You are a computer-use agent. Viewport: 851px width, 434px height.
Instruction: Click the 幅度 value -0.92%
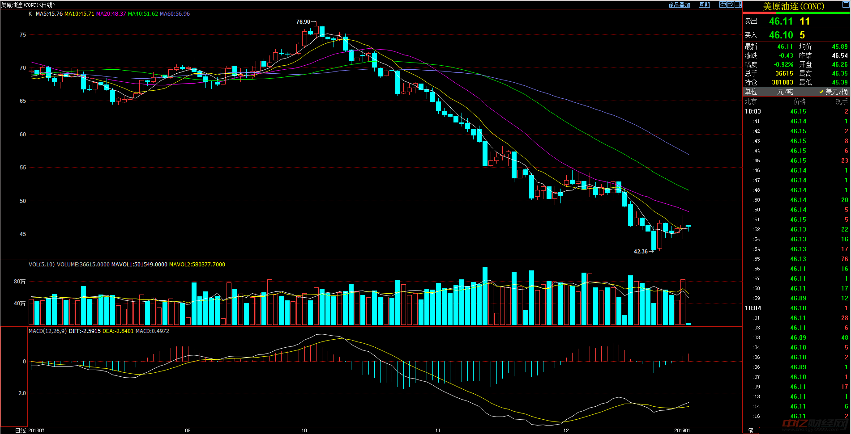pos(783,65)
